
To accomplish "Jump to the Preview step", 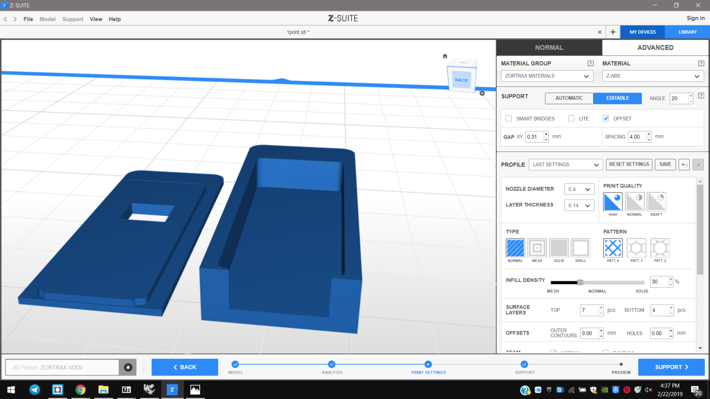I will pos(621,365).
